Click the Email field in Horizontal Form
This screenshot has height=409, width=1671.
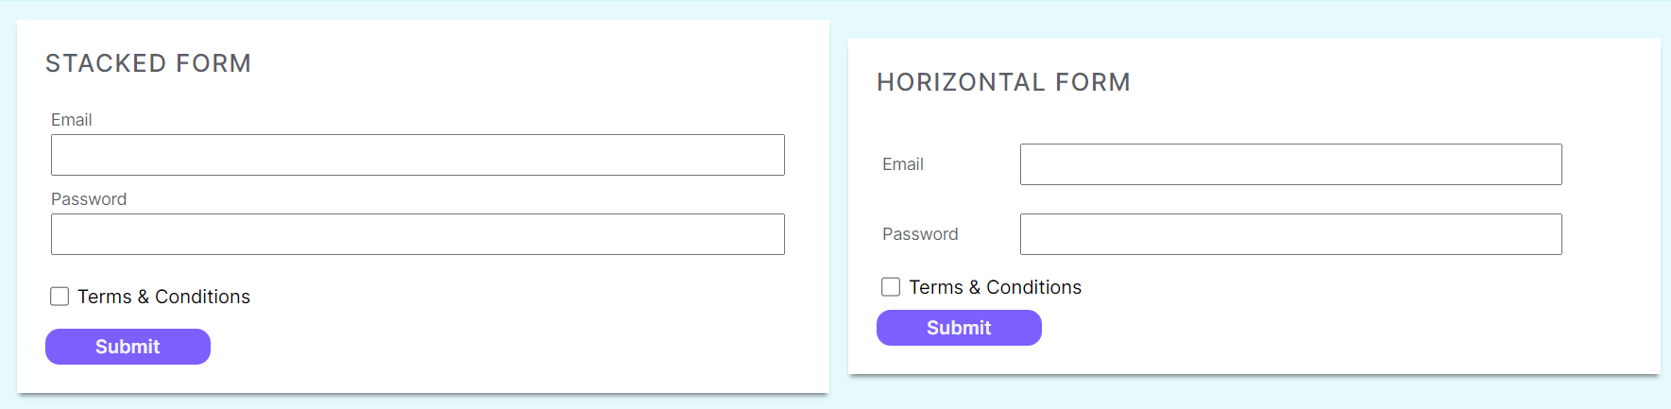click(x=1290, y=164)
